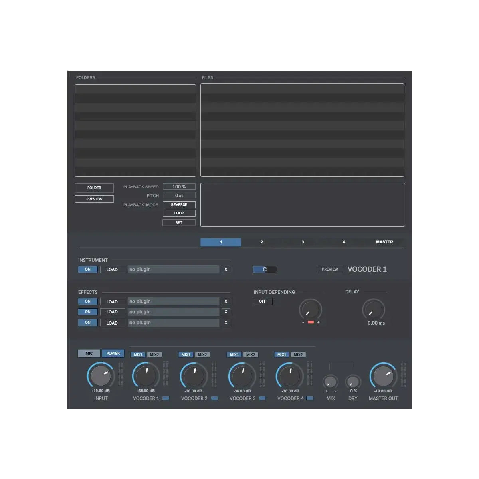Screen dimensions: 479x479
Task: Switch to the MASTER tab
Action: click(384, 242)
